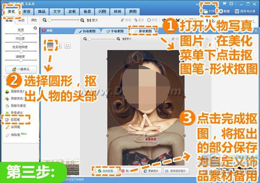Open the 娃娃 tab
This screenshot has width=260, height=183.
coord(117,12)
